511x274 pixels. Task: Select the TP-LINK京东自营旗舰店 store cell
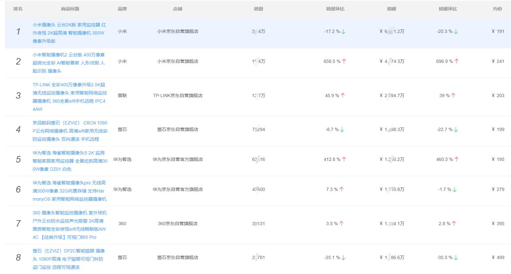pyautogui.click(x=178, y=95)
